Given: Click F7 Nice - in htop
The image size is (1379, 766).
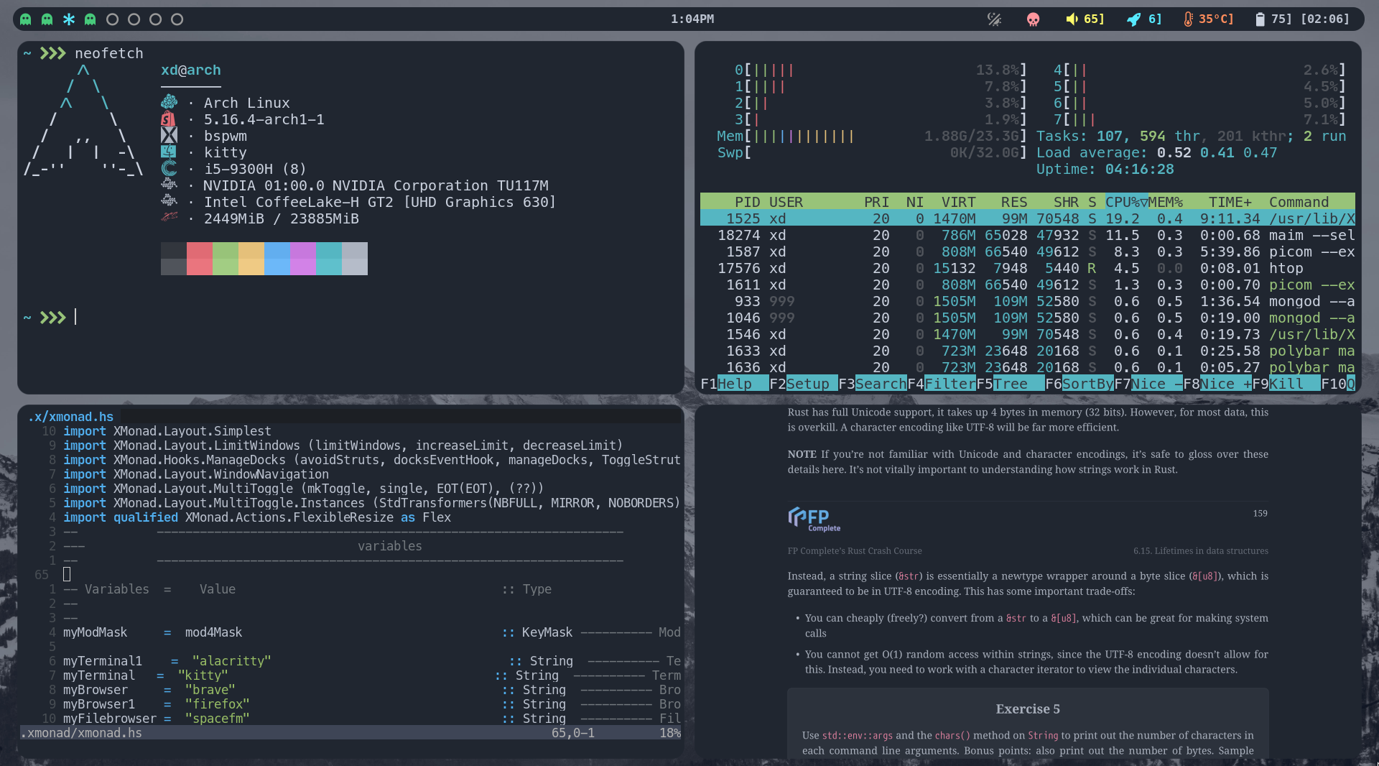Looking at the screenshot, I should (x=1148, y=384).
